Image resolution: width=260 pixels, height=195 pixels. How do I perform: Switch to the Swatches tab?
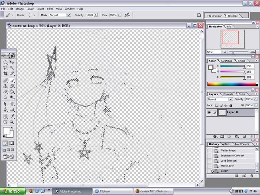(x=227, y=61)
